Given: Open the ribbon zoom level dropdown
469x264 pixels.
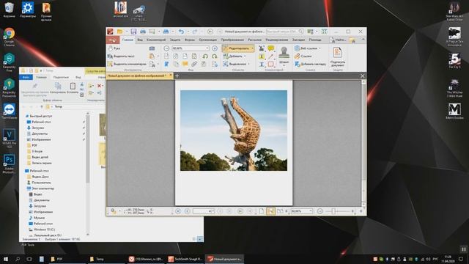Looking at the screenshot, I should [x=207, y=48].
